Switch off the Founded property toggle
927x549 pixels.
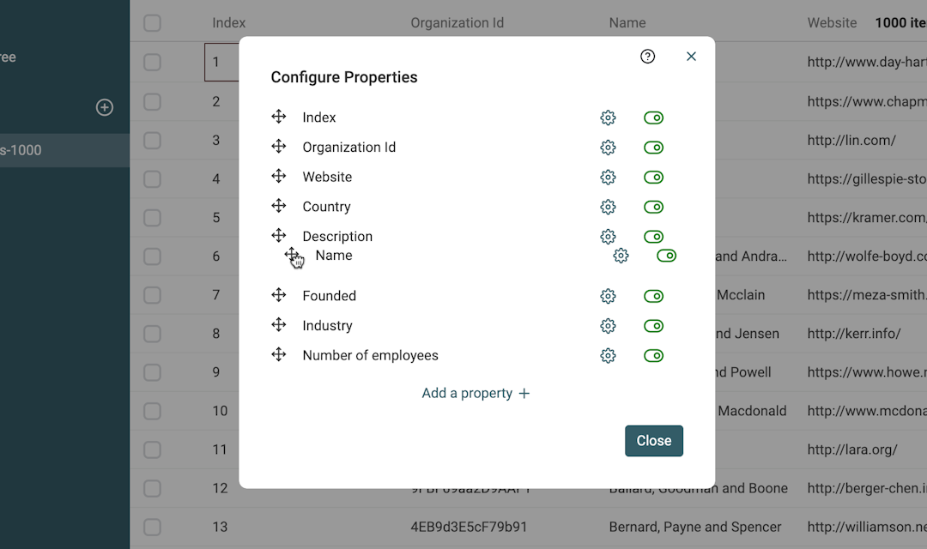point(653,296)
